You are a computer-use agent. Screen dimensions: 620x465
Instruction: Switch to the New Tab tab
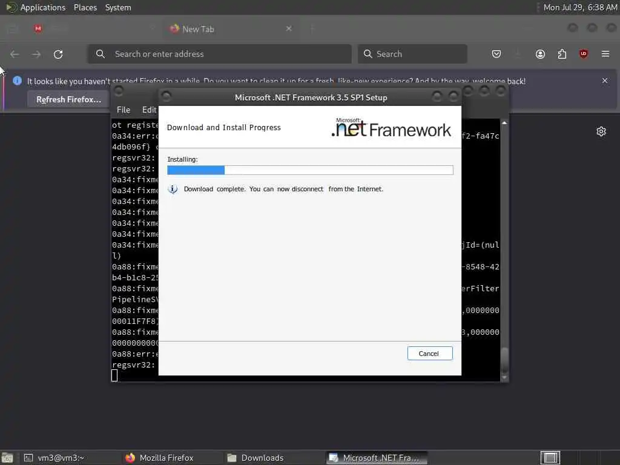231,29
